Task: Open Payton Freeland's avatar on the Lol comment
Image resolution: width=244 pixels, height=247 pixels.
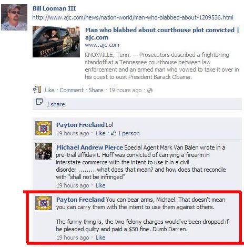Action: coord(44,128)
